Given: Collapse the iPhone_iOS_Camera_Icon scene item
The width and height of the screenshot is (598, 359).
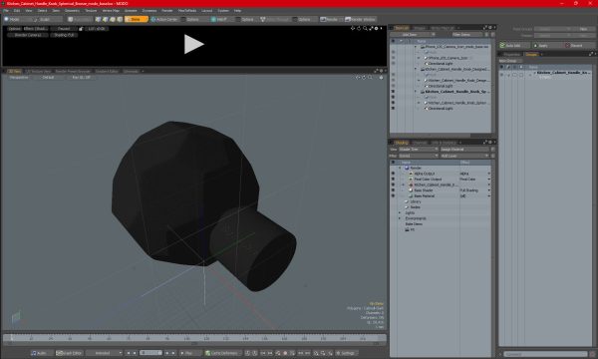Looking at the screenshot, I should tap(416, 47).
